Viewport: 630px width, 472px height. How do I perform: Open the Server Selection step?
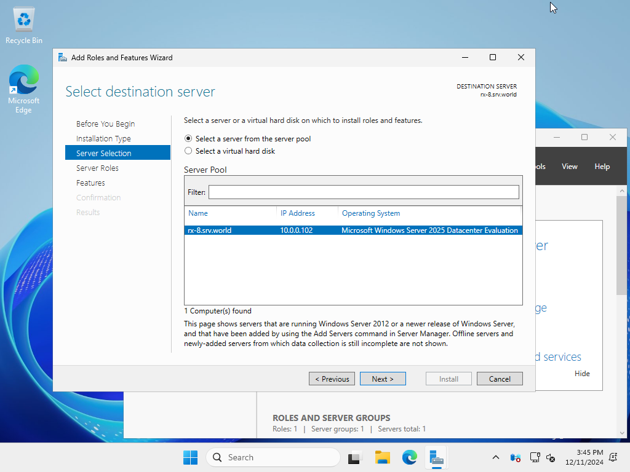118,153
